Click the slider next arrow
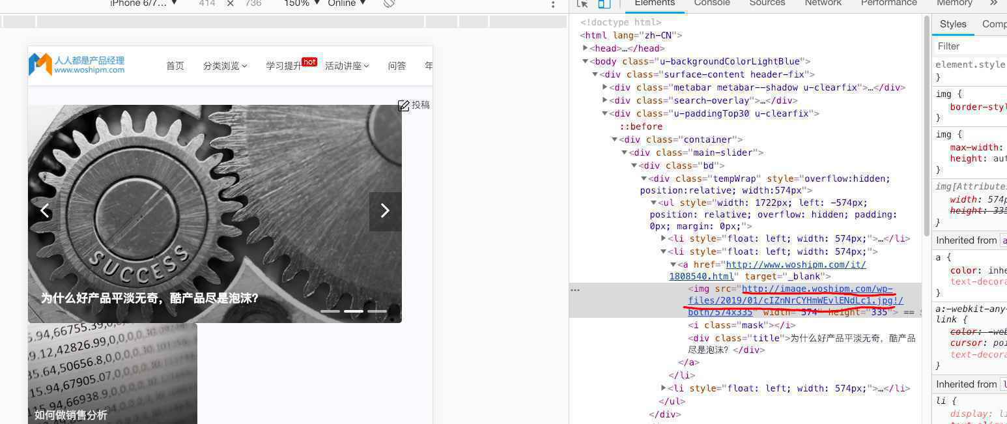This screenshot has height=424, width=1007. (x=385, y=211)
